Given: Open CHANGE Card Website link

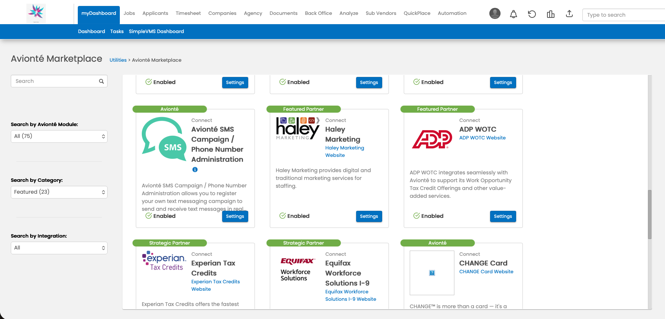Looking at the screenshot, I should coord(486,272).
